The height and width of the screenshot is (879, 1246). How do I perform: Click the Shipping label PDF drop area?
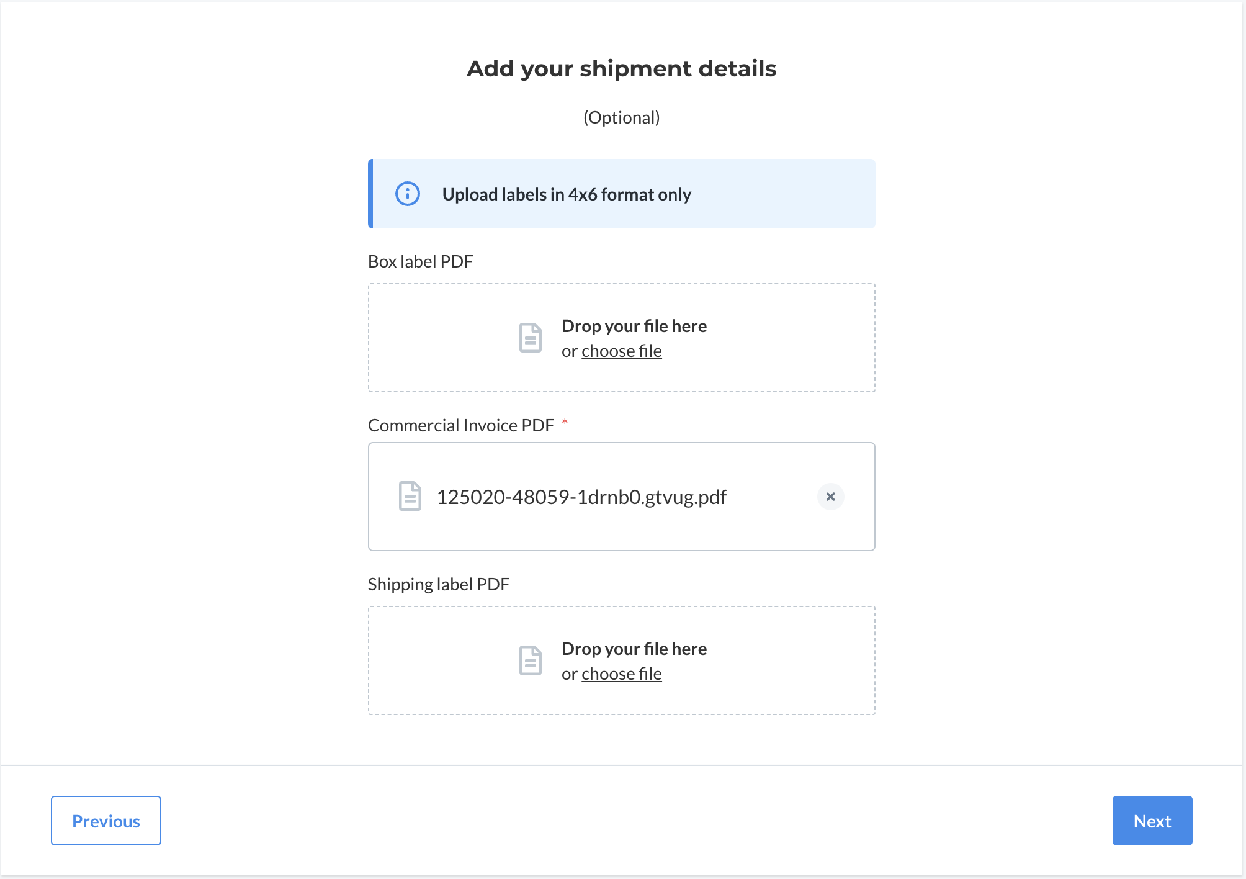(x=622, y=660)
